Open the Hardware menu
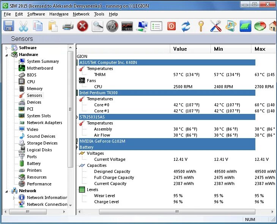This screenshot has width=277, height=224. (59, 14)
